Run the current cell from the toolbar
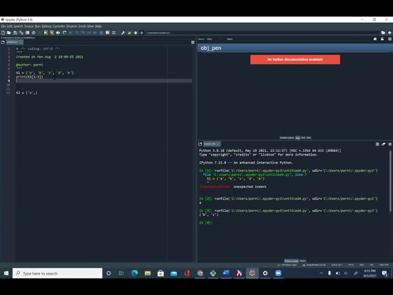The width and height of the screenshot is (393, 295). pyautogui.click(x=46, y=33)
